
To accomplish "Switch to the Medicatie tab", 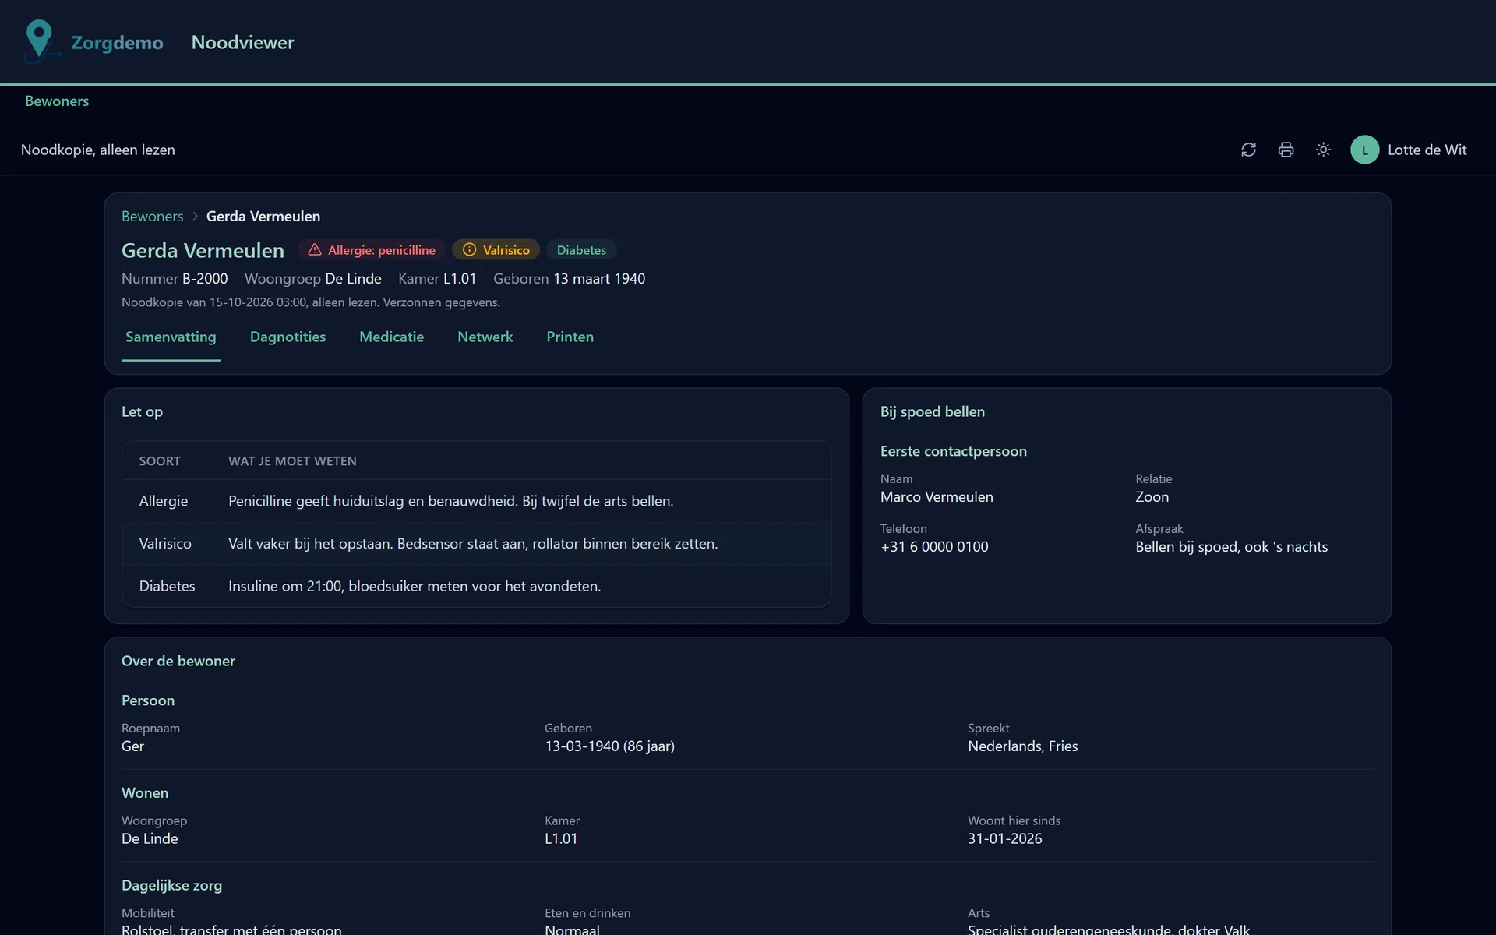I will pos(391,337).
